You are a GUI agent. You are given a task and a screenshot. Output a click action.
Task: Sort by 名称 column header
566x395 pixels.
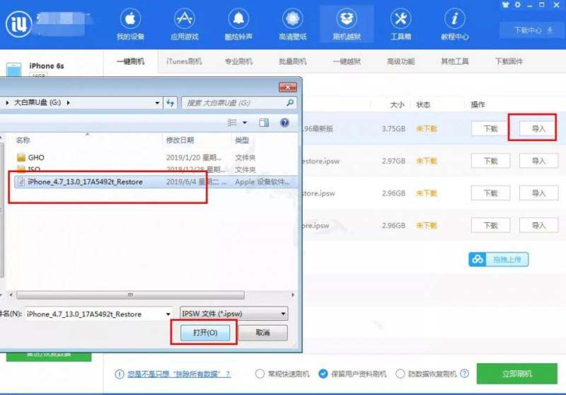23,140
